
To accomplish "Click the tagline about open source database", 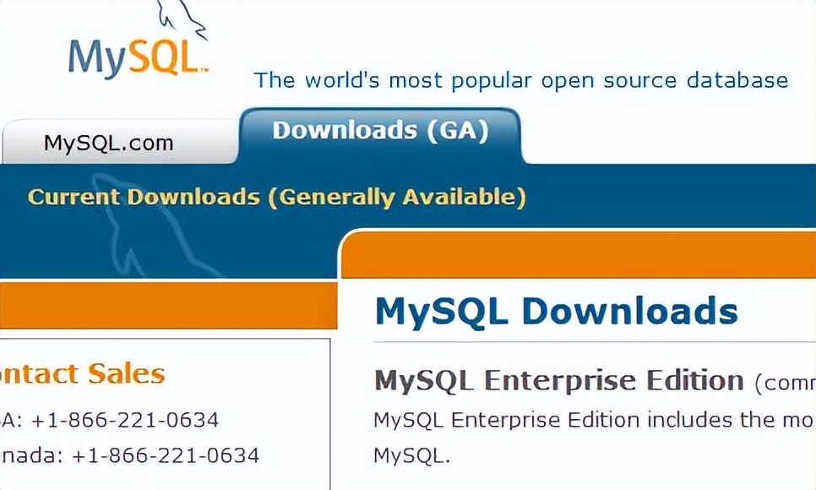I will (x=522, y=79).
